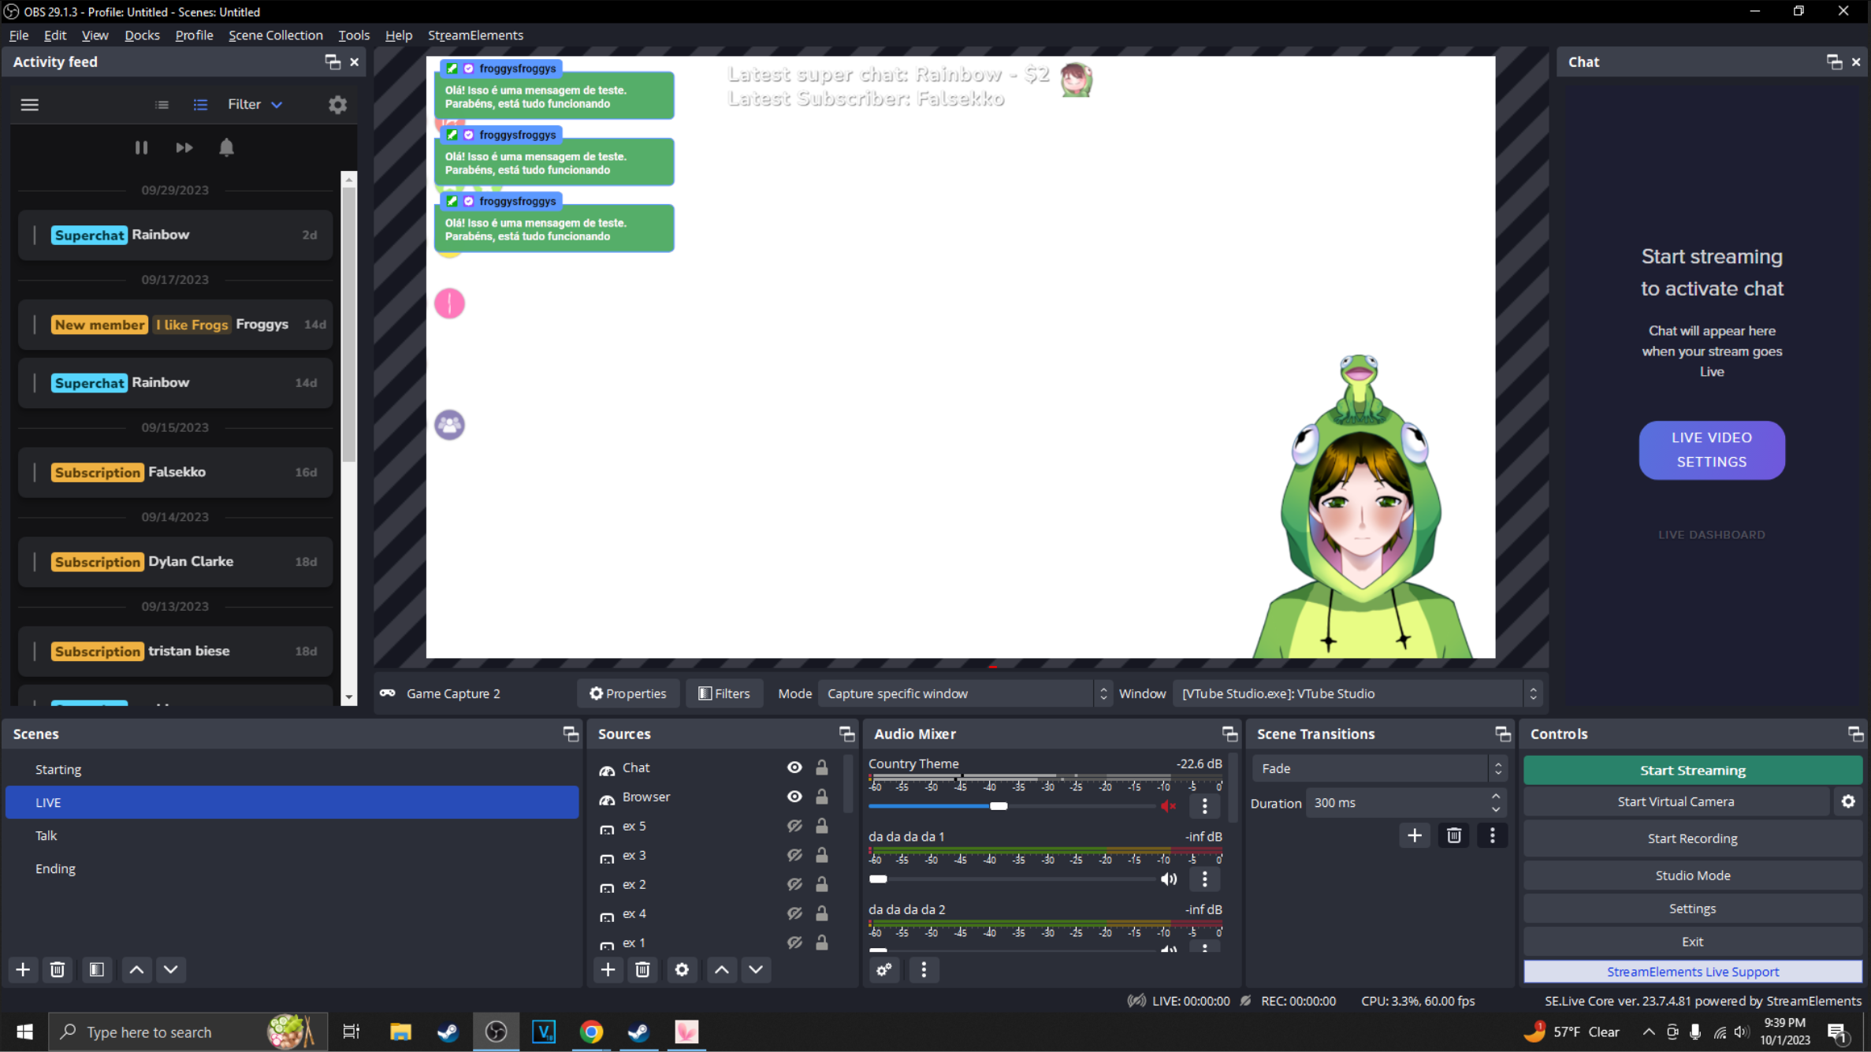Open the Scene Collection menu

pos(276,35)
